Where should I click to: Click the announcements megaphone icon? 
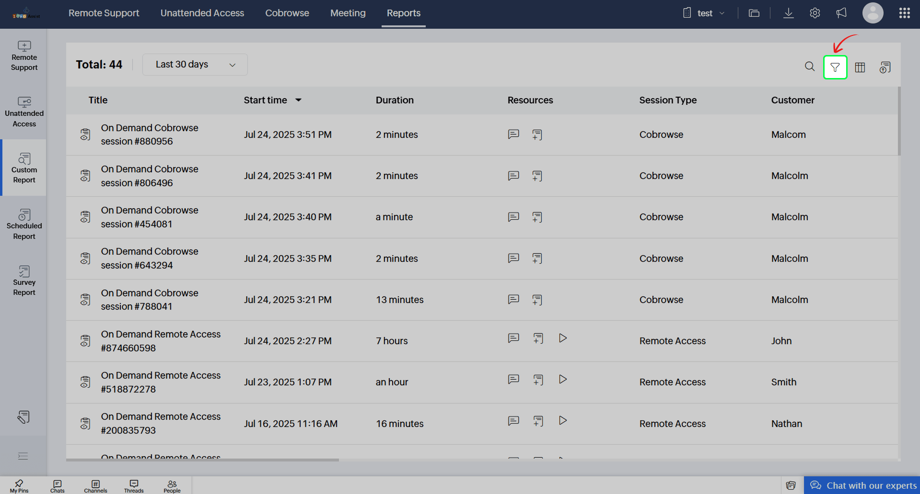[841, 13]
